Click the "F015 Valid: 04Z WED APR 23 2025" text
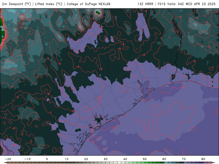219x164 pixels. pyautogui.click(x=186, y=4)
